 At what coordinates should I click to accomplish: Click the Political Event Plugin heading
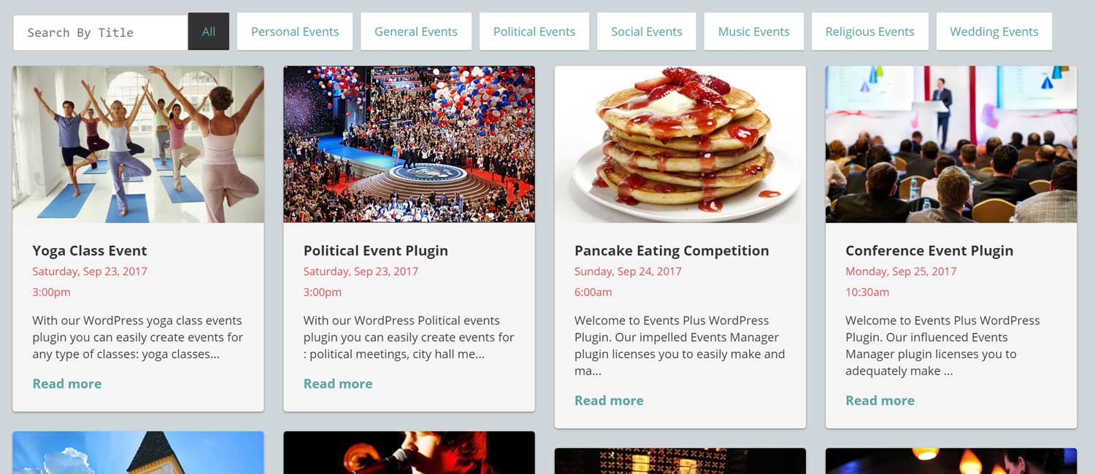376,251
